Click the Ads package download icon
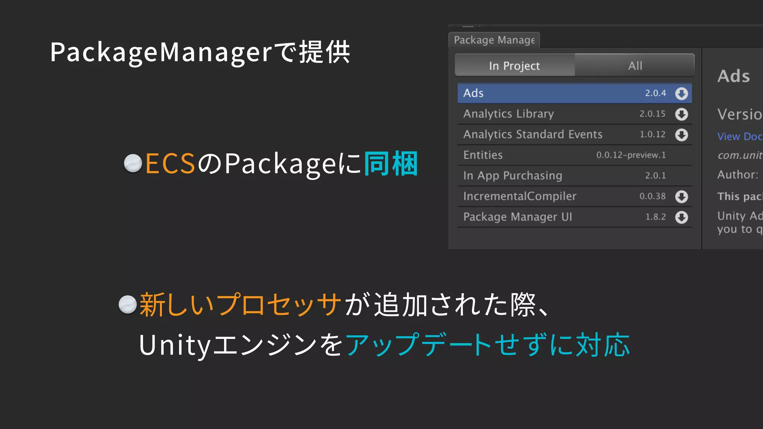Image resolution: width=763 pixels, height=429 pixels. pyautogui.click(x=681, y=93)
